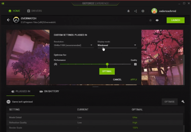Image resolution: width=191 pixels, height=132 pixels.
Task: Open custom settings wrench icon
Action: [x=183, y=102]
